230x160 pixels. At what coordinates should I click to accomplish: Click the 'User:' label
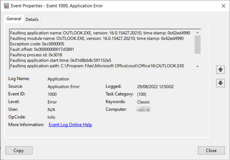[13, 109]
